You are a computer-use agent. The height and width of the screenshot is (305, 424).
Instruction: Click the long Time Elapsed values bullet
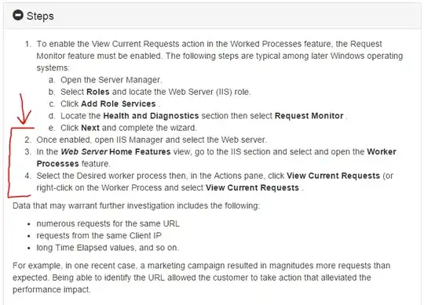pyautogui.click(x=108, y=248)
